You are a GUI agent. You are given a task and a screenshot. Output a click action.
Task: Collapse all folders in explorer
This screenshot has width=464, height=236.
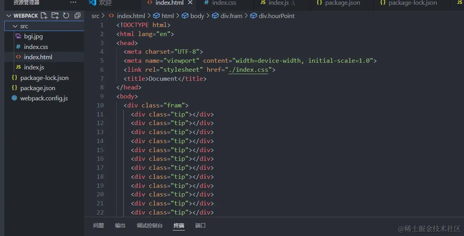click(x=78, y=16)
